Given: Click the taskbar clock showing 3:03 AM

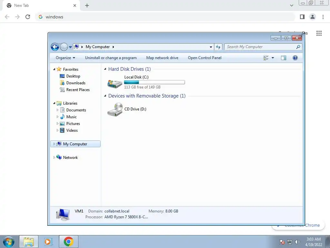Looking at the screenshot, I should (314, 242).
